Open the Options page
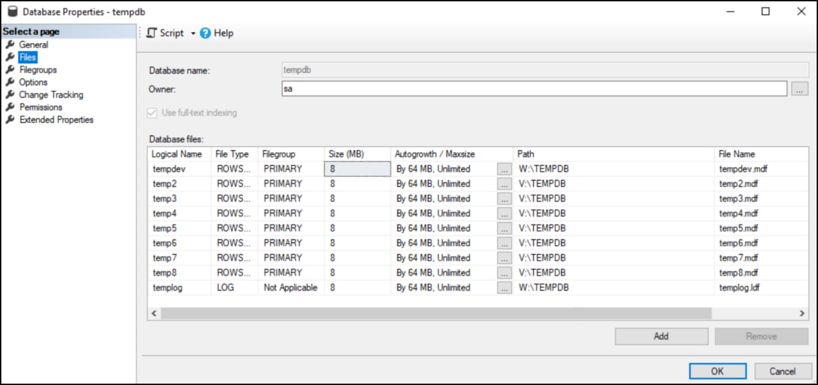 tap(34, 82)
